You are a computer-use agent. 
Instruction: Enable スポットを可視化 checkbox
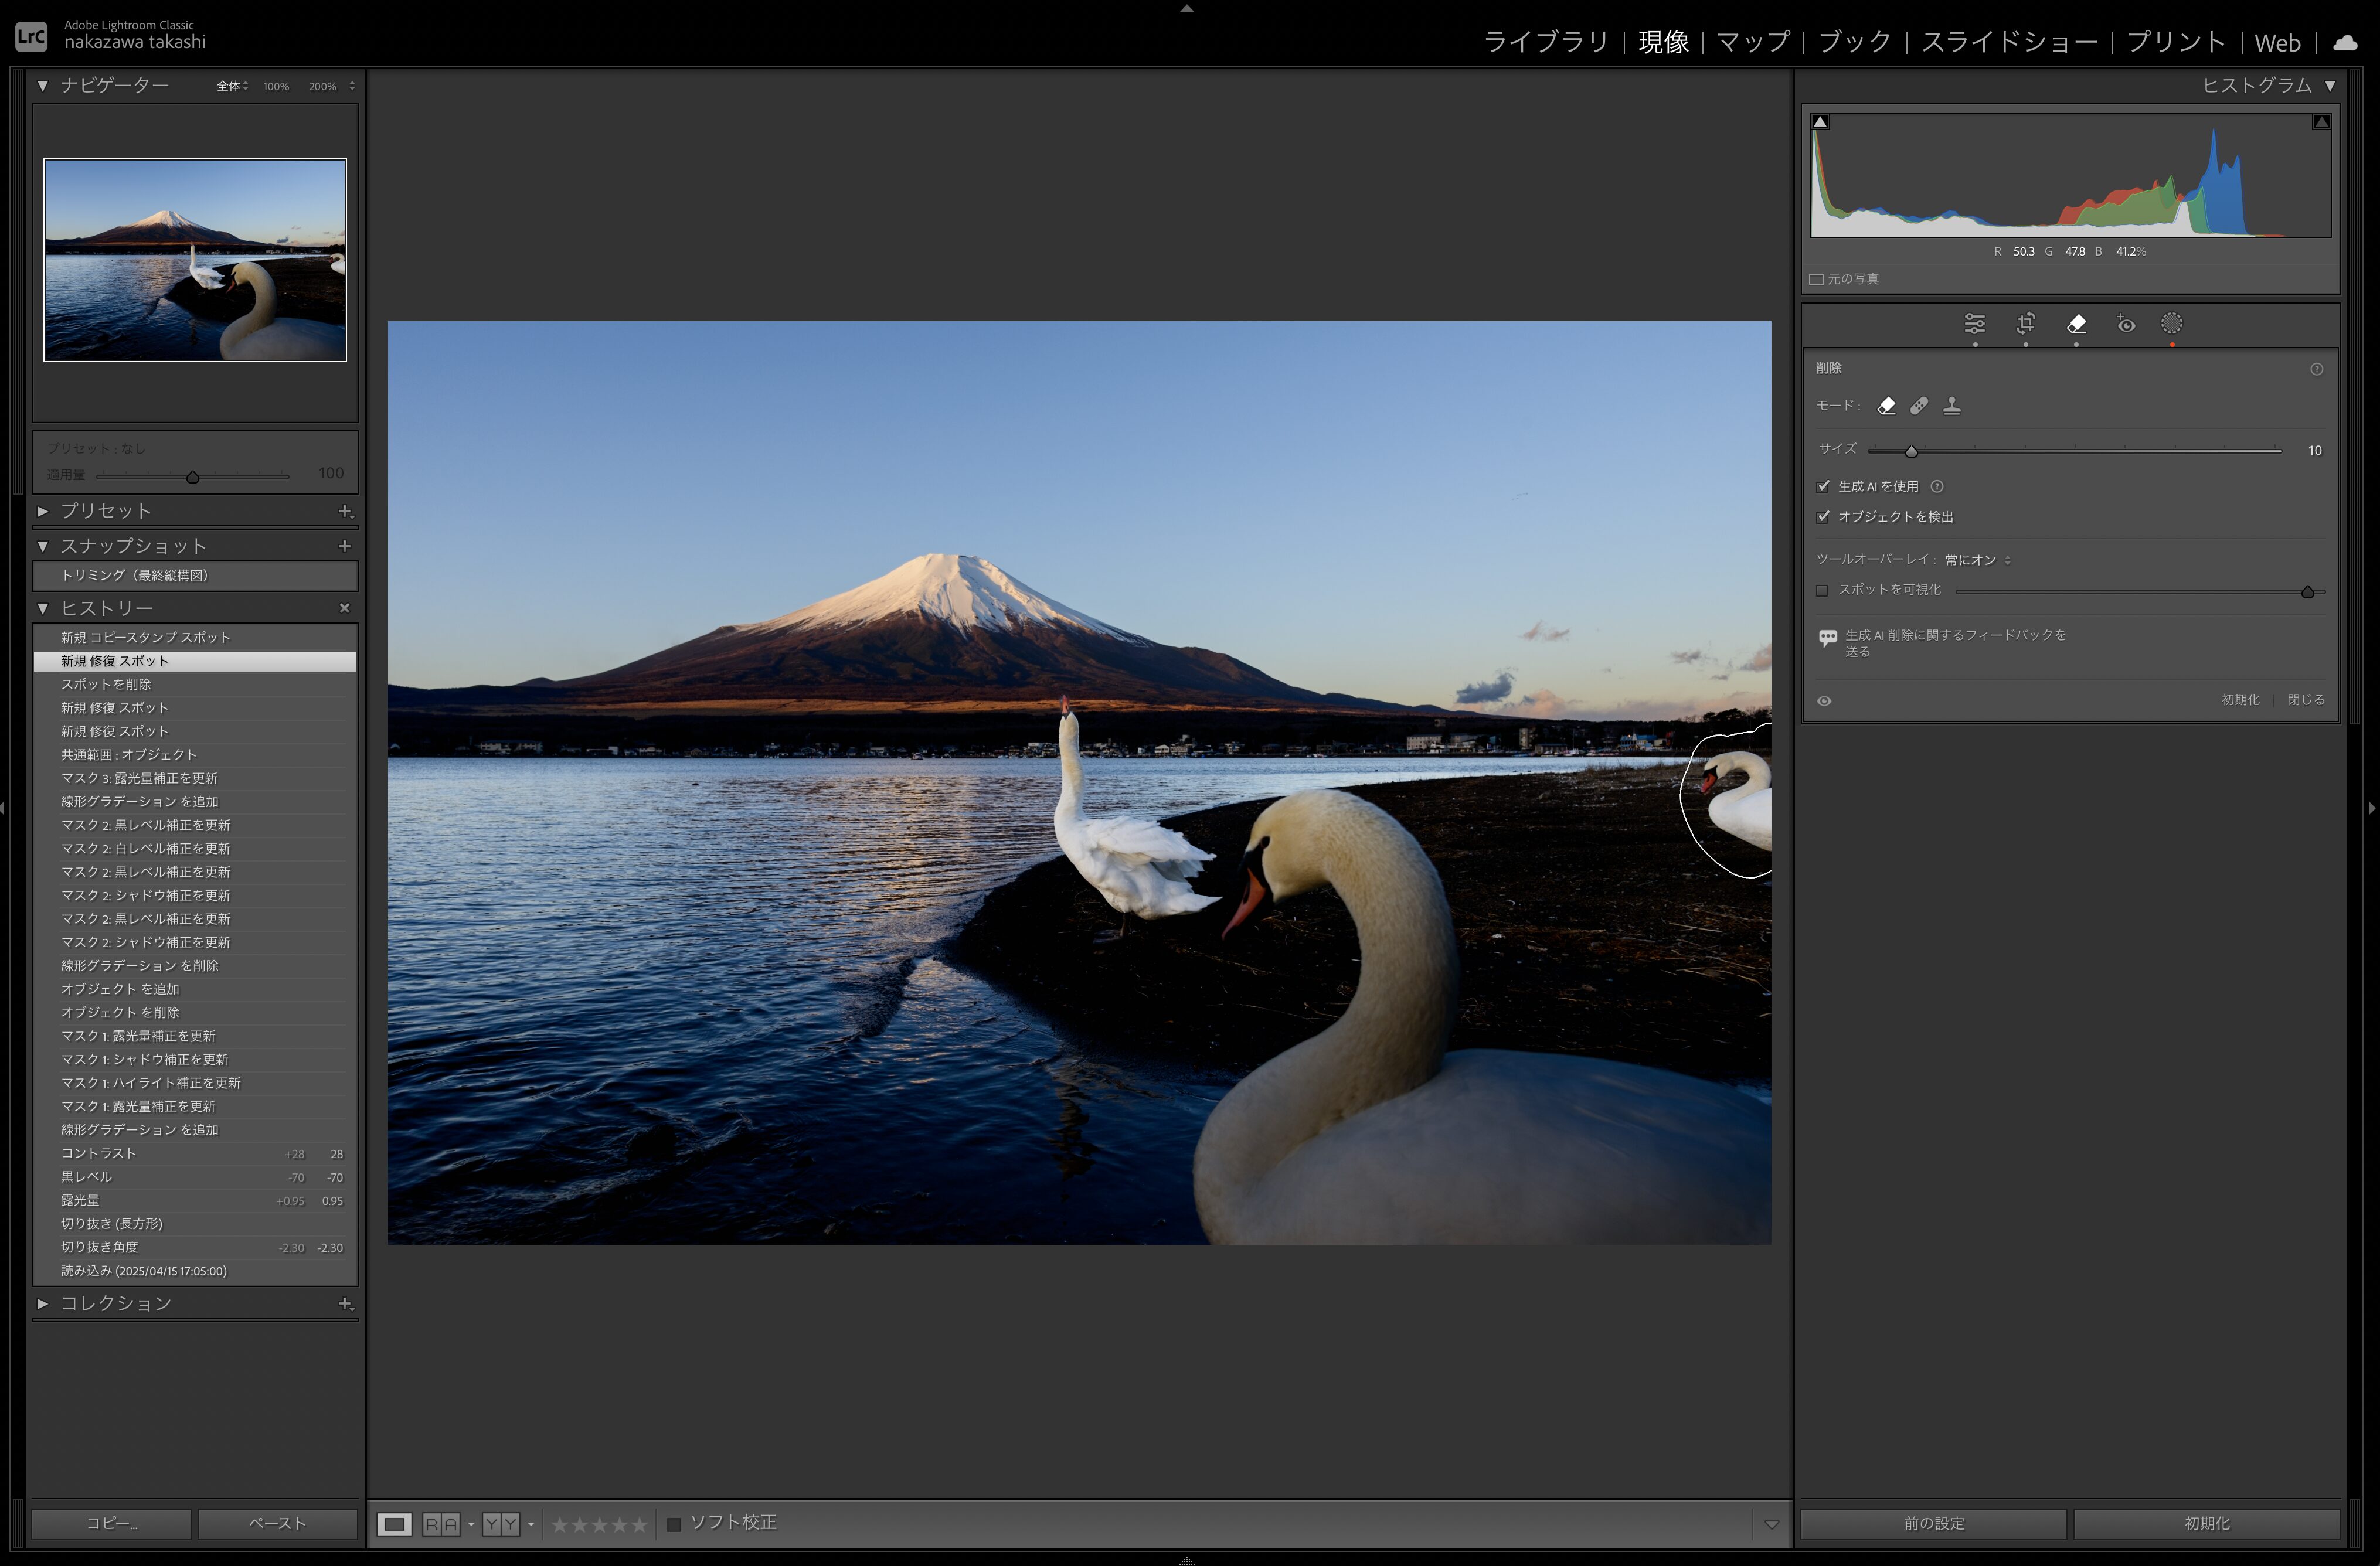1822,591
